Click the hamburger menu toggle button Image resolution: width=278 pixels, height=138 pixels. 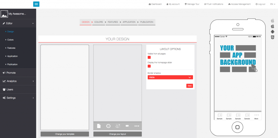point(36,4)
